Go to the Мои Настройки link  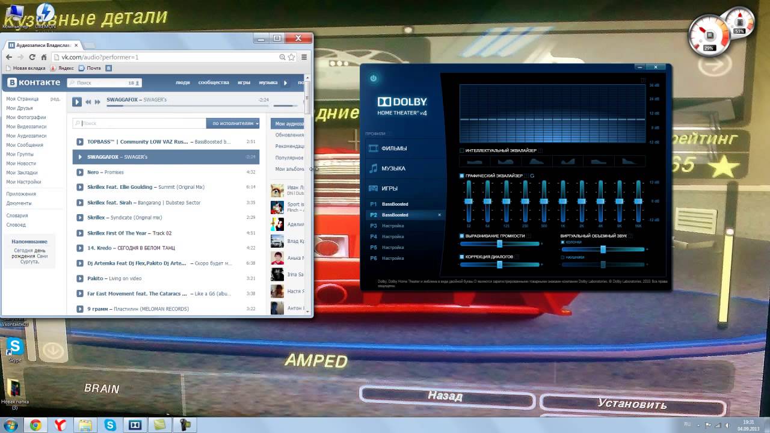coord(23,182)
